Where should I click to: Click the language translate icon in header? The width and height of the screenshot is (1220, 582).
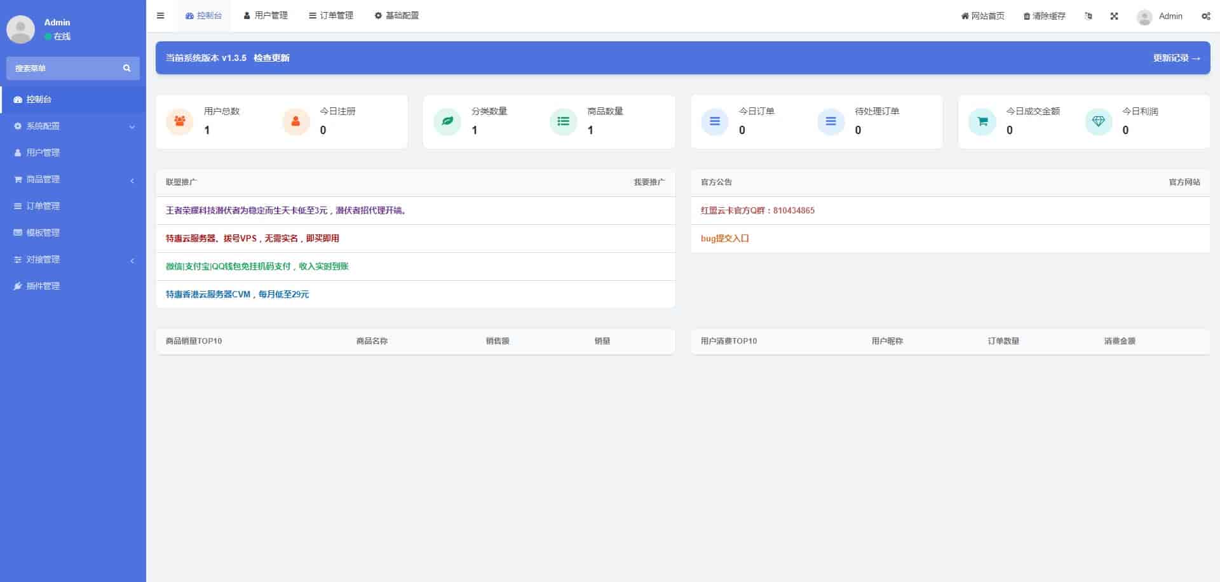coord(1088,16)
